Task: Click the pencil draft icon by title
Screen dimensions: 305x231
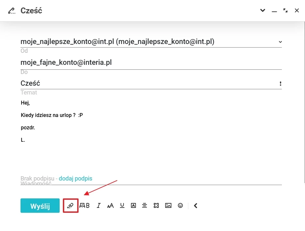Action: tap(12, 10)
